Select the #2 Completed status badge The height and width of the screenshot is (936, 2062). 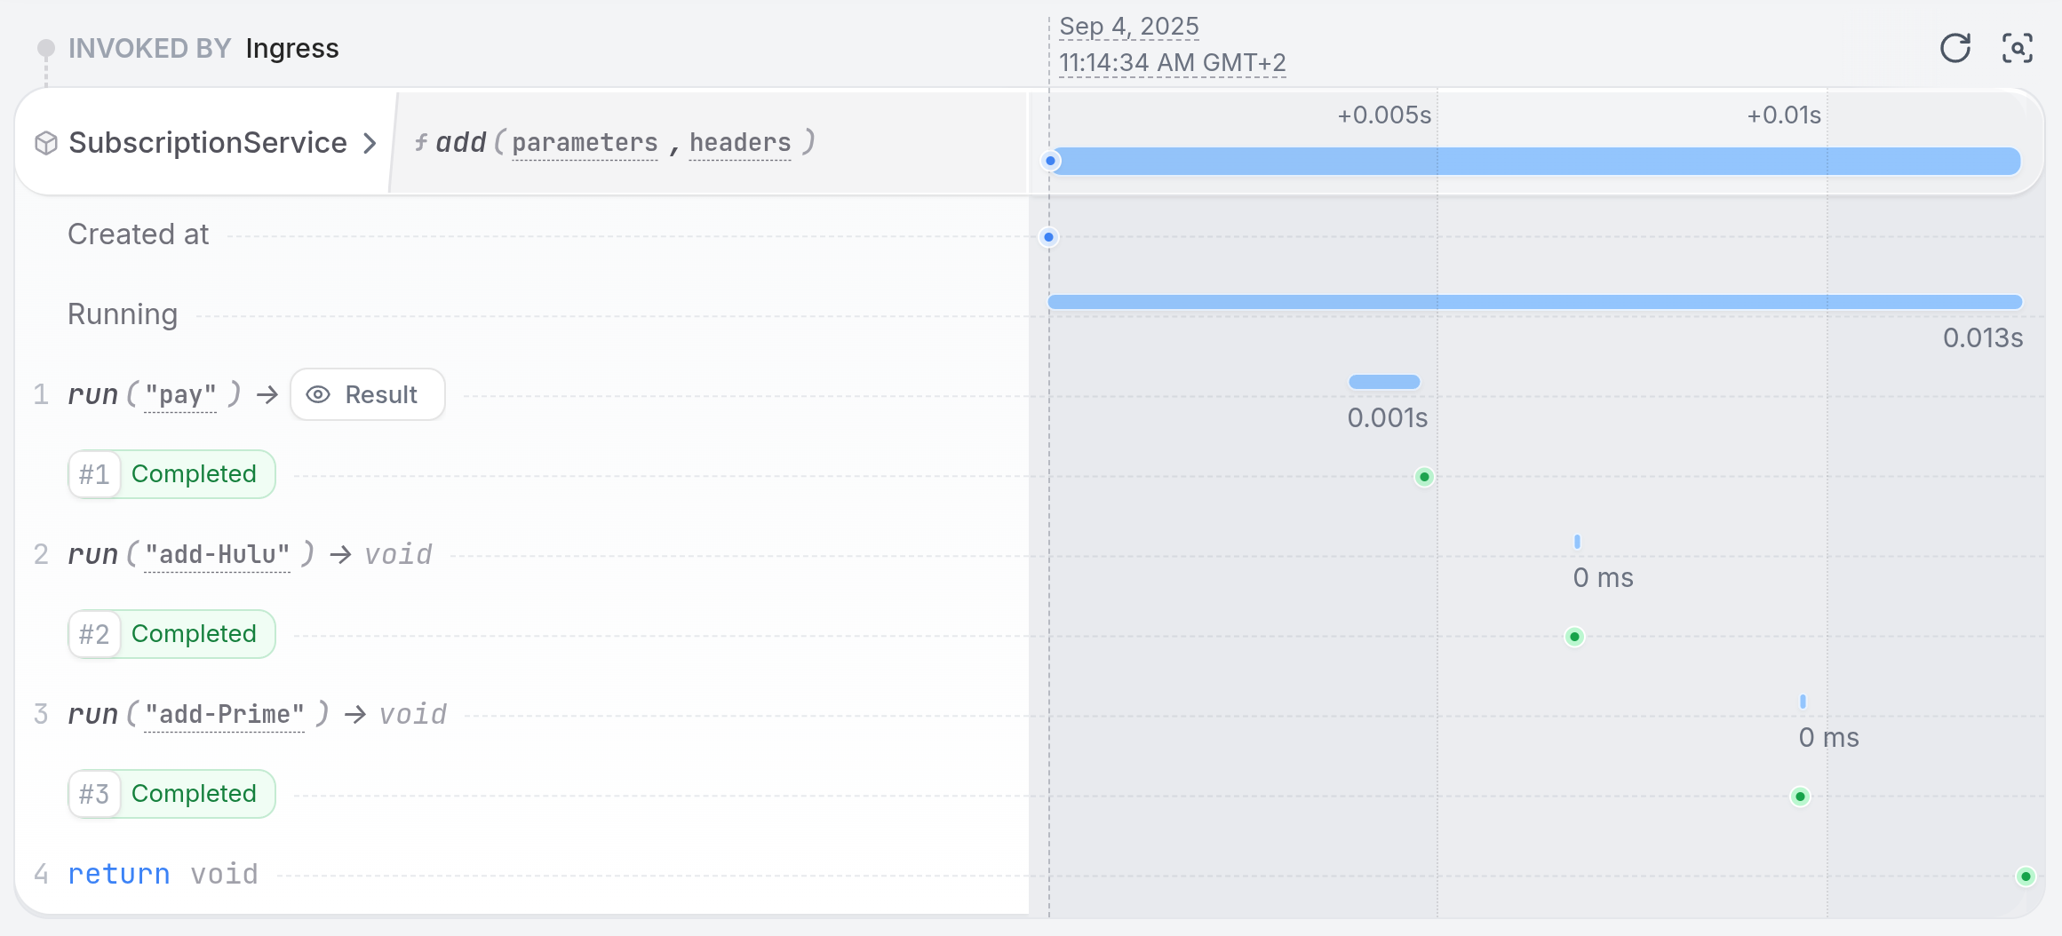[171, 634]
